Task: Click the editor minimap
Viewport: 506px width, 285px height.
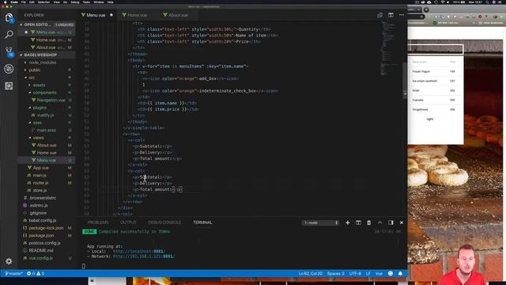Action: tap(389, 48)
